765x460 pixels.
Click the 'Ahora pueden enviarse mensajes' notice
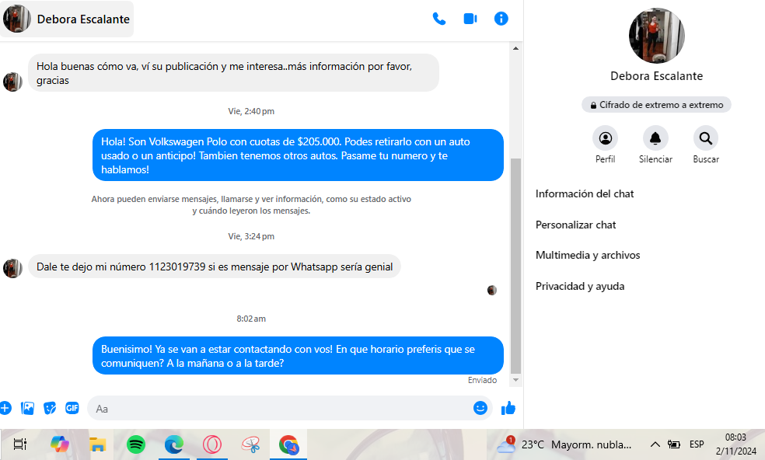(x=251, y=205)
